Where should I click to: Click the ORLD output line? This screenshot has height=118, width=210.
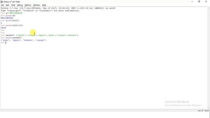[3, 28]
